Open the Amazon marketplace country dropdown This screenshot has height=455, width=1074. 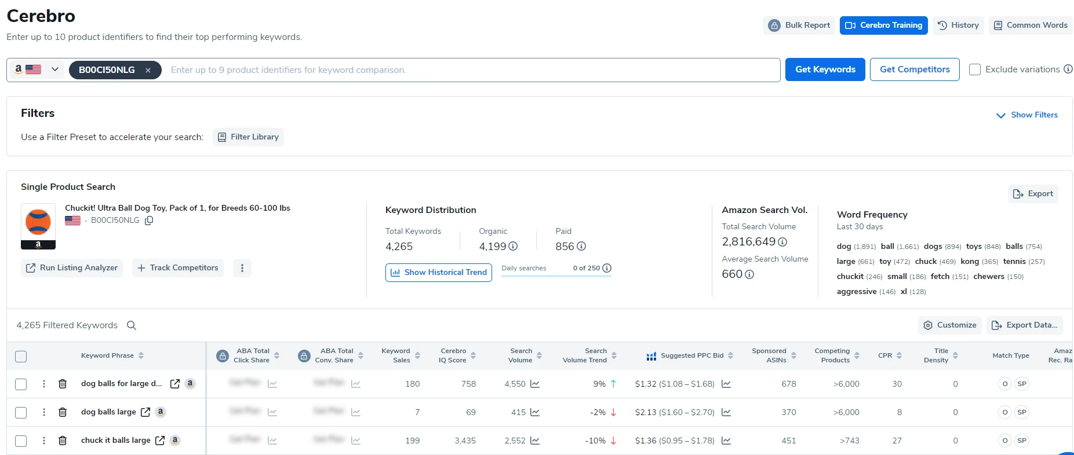tap(37, 69)
